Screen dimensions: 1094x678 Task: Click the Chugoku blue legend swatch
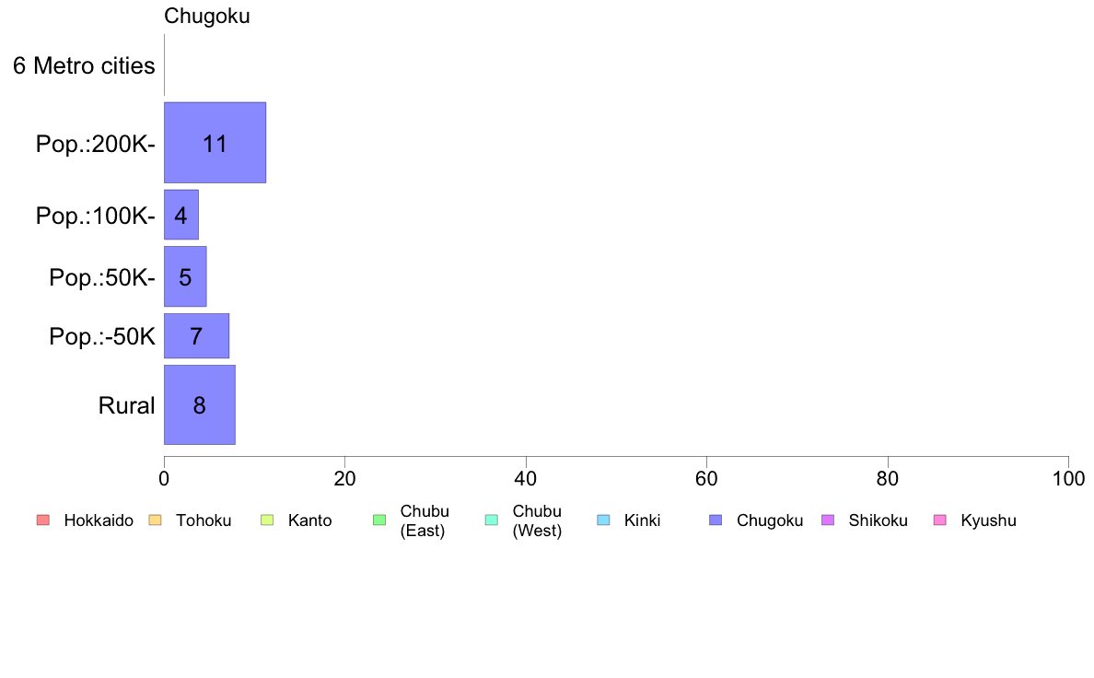tap(716, 520)
